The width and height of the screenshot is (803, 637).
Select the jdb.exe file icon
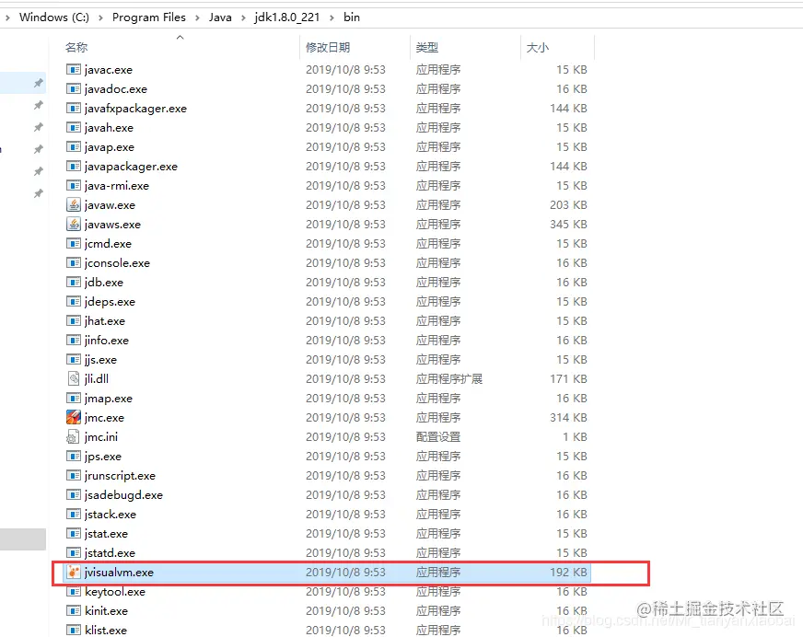coord(74,283)
